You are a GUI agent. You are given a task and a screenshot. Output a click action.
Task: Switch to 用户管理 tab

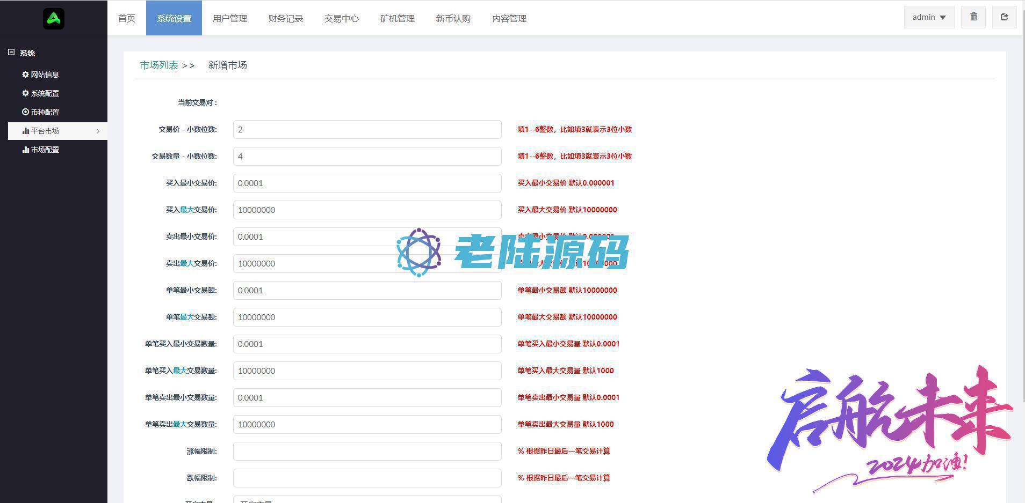point(230,18)
